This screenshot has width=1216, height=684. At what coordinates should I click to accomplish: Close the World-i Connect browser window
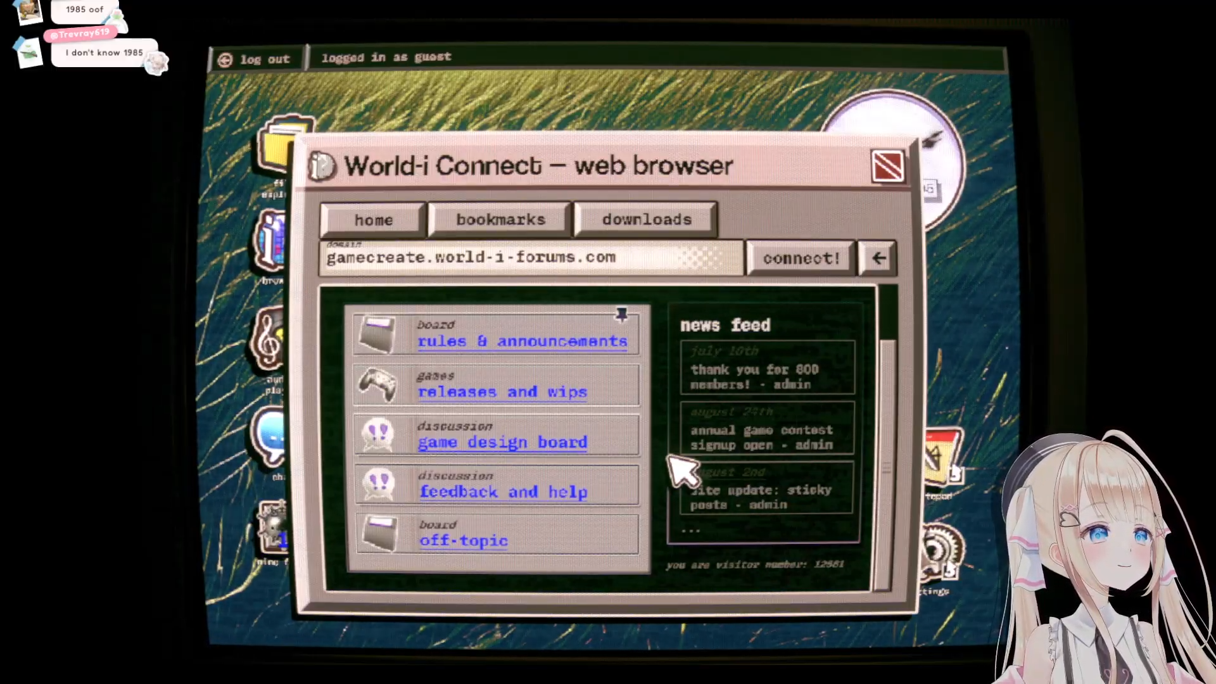pos(887,167)
